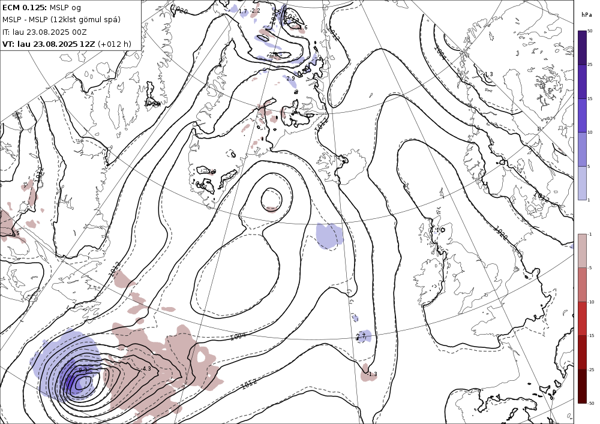The image size is (600, 424).
Task: Pick the red -10 to -15 legend band
Action: [x=582, y=318]
